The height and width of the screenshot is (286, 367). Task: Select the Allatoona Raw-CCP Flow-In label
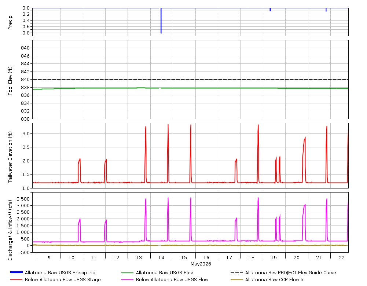click(x=275, y=279)
